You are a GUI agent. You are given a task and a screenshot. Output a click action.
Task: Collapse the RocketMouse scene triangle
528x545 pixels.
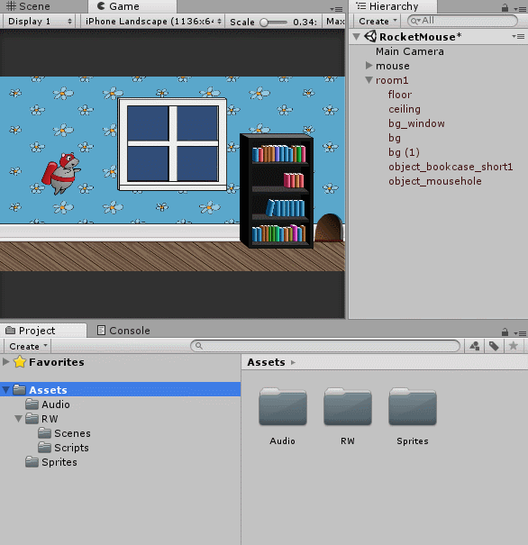(x=356, y=37)
